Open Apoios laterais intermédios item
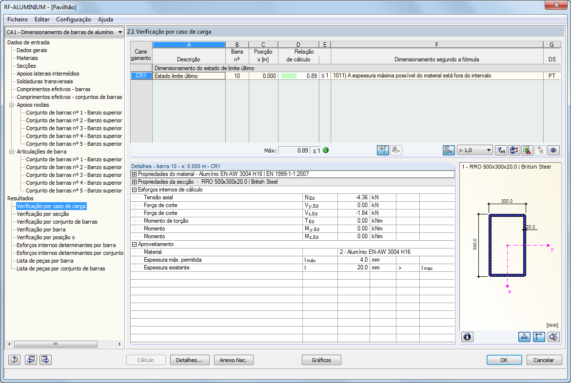Viewport: 571px width, 383px height. (48, 74)
